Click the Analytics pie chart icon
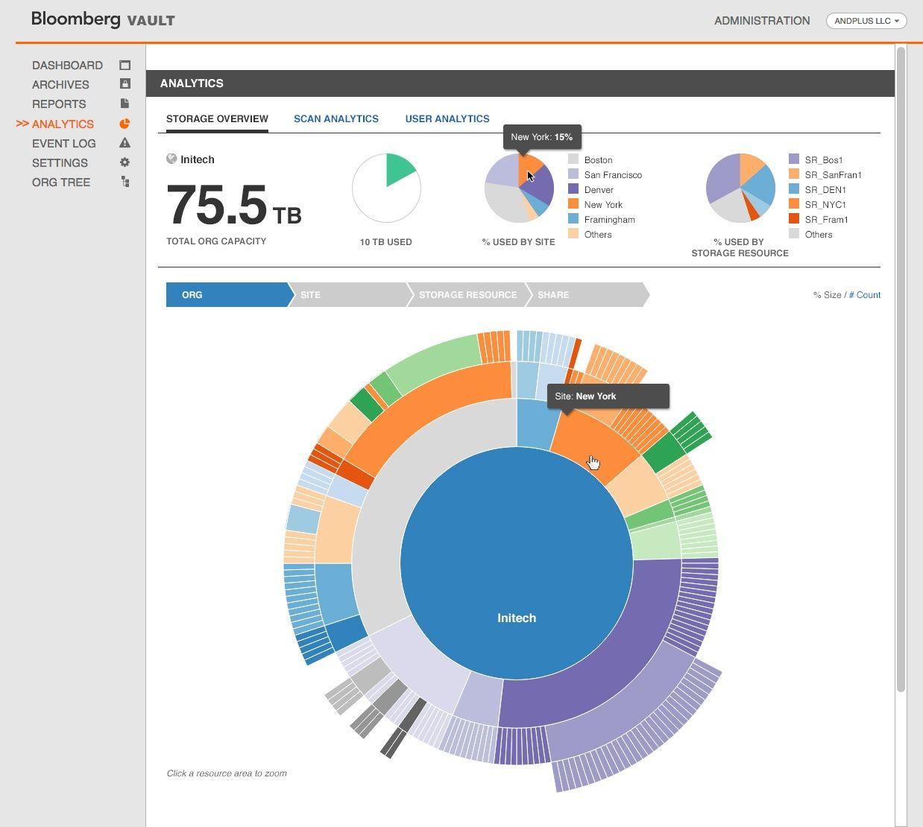This screenshot has height=827, width=923. tap(125, 124)
